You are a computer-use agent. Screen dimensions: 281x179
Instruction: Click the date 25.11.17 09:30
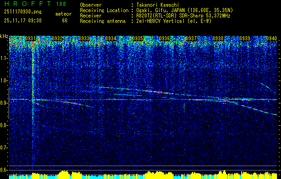(23, 21)
